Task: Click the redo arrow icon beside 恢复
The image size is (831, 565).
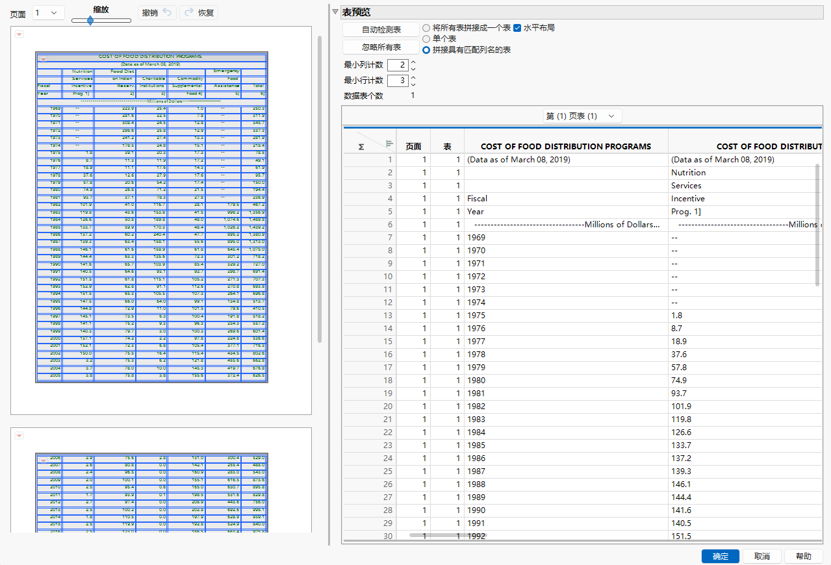Action: (188, 12)
